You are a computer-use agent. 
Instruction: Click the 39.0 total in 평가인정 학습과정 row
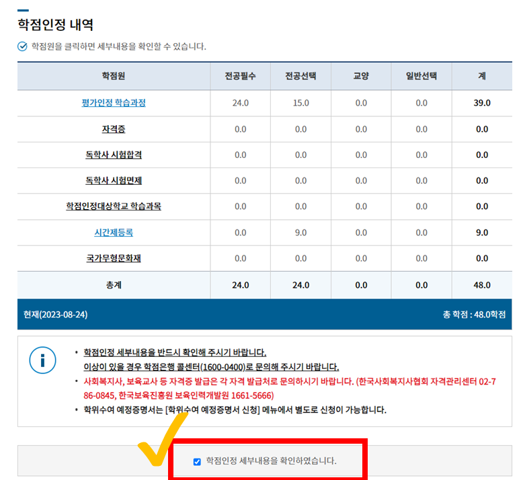point(482,103)
